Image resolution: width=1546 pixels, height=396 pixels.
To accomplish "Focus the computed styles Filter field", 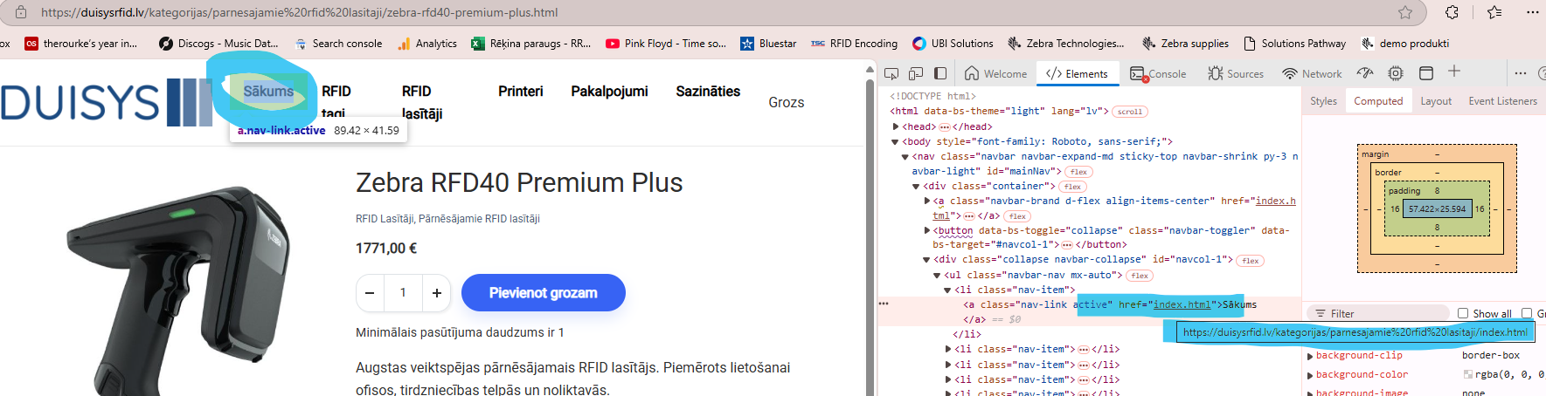I will pyautogui.click(x=1379, y=313).
